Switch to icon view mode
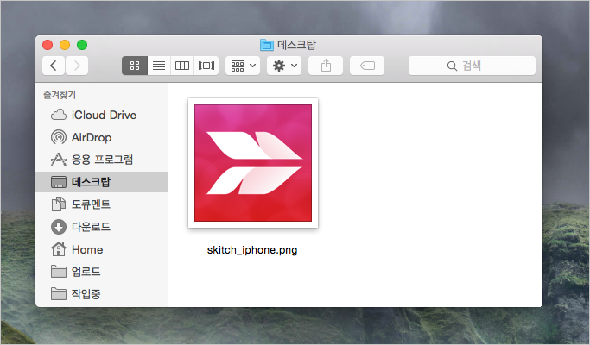590x345 pixels. tap(135, 66)
